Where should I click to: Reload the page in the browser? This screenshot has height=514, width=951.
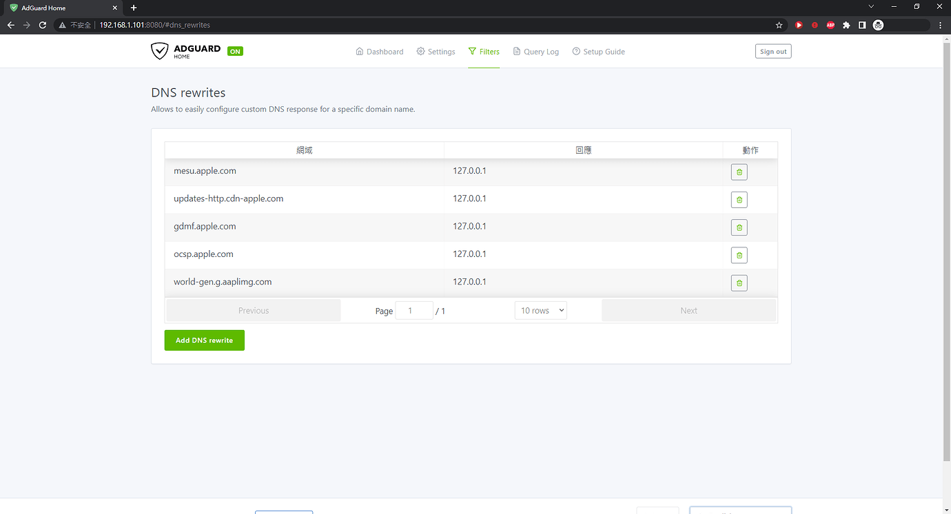click(43, 24)
